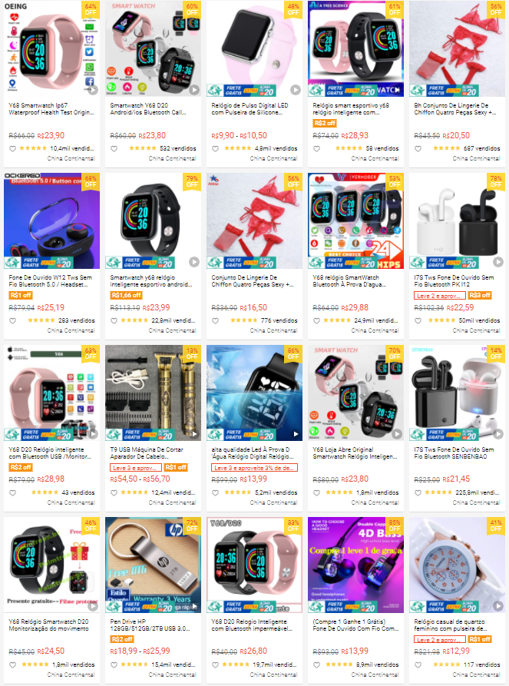Image resolution: width=509 pixels, height=686 pixels.
Task: Add Pen Drive HP listing to favorites
Action: point(114,664)
